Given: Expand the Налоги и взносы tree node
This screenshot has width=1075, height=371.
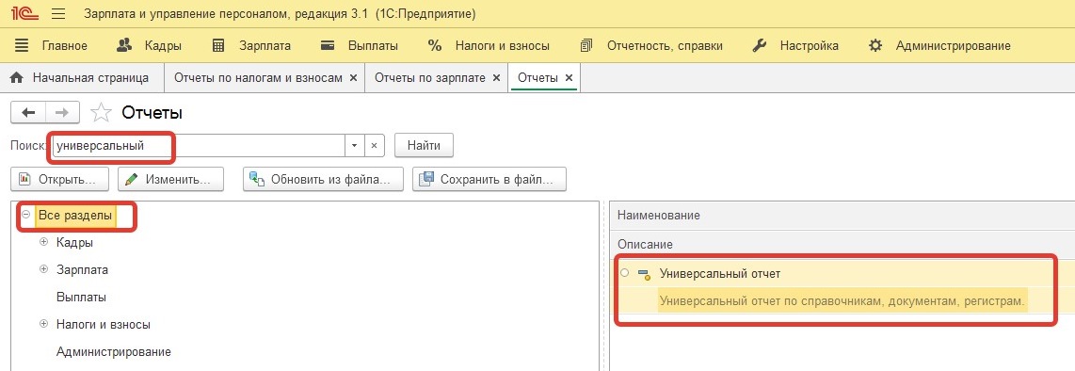Looking at the screenshot, I should (x=44, y=324).
